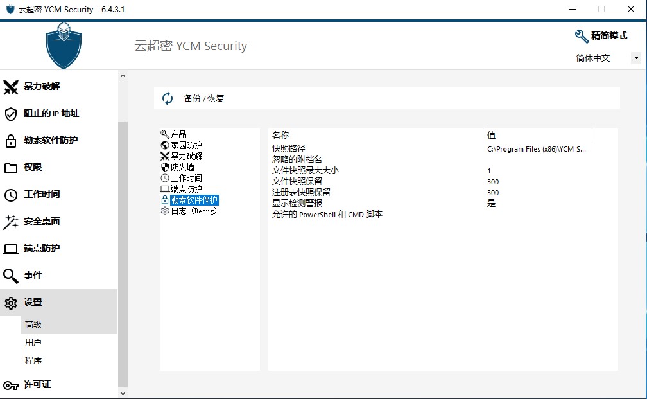Image resolution: width=647 pixels, height=399 pixels.
Task: Click the 是 value of 显示检测警报
Action: coord(492,203)
